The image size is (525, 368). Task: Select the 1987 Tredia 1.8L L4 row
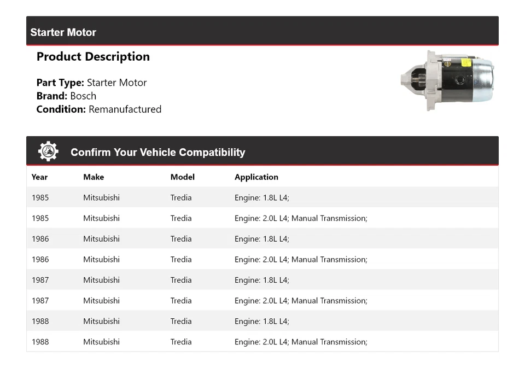(x=262, y=280)
